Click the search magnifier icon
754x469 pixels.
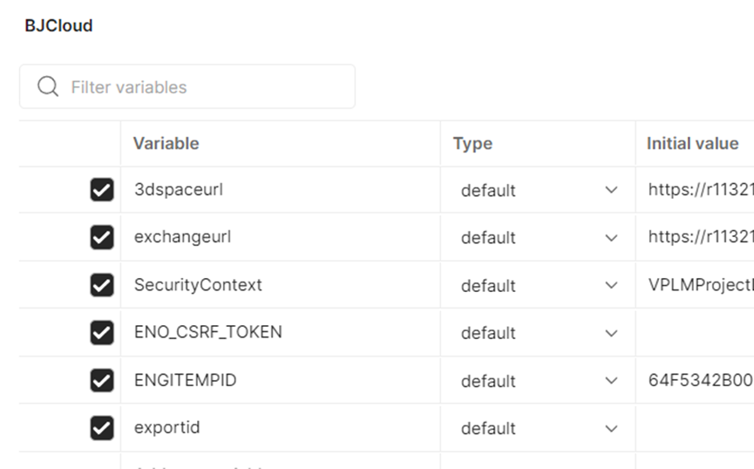(x=48, y=86)
